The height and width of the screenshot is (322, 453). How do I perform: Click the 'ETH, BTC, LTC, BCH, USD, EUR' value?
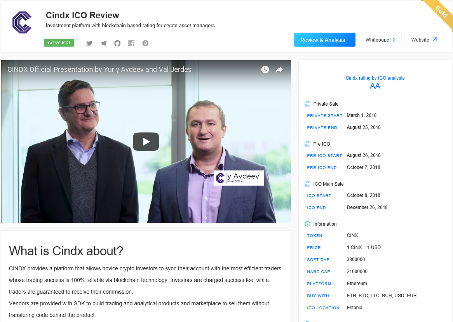pyautogui.click(x=382, y=296)
